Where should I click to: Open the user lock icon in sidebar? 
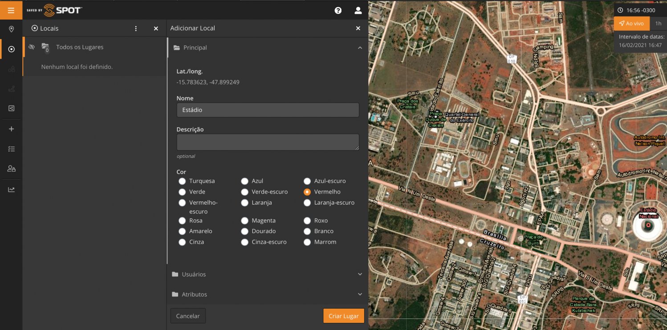pyautogui.click(x=12, y=169)
